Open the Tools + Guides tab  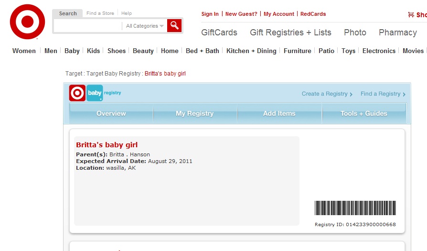pyautogui.click(x=364, y=113)
